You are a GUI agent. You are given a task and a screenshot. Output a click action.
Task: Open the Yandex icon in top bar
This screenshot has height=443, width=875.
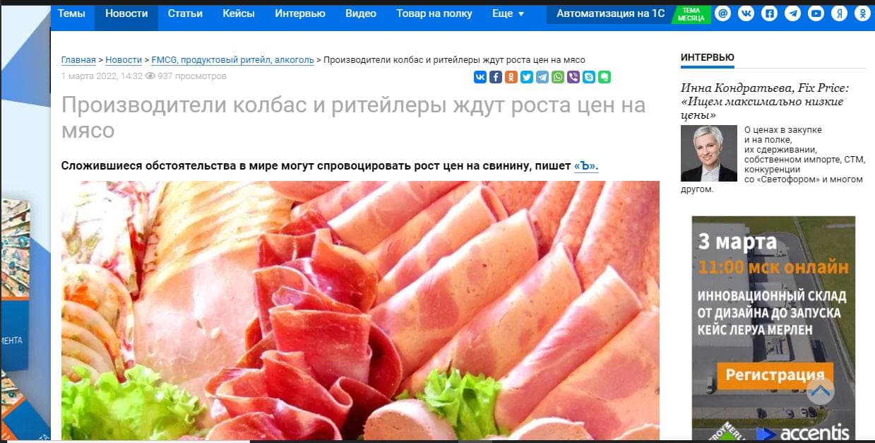point(839,13)
